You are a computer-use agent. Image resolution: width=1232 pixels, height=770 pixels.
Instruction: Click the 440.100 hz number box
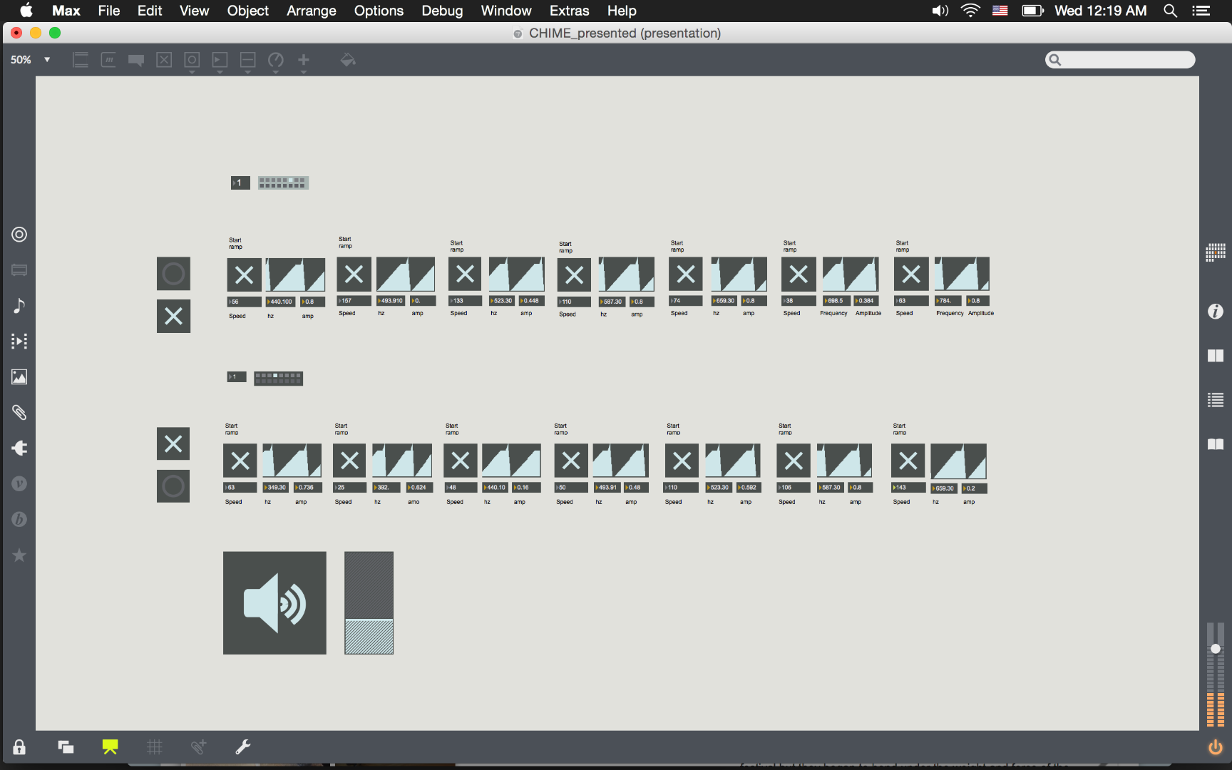pyautogui.click(x=280, y=302)
